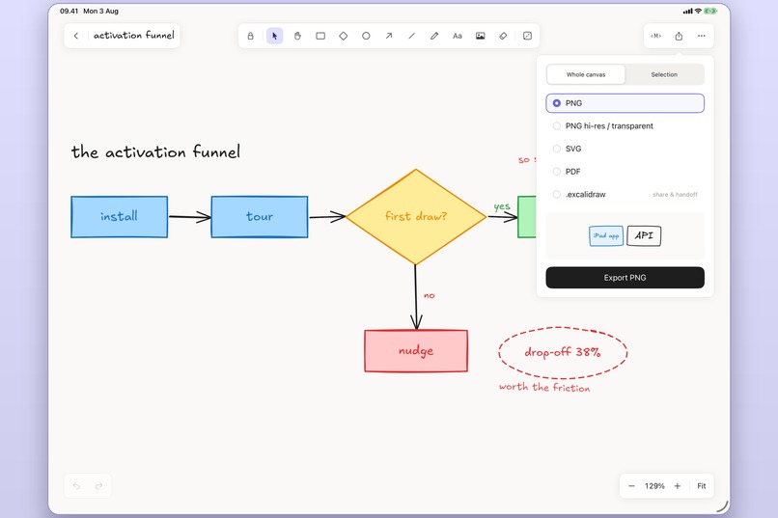Undo the last action
The height and width of the screenshot is (518, 778).
point(76,486)
